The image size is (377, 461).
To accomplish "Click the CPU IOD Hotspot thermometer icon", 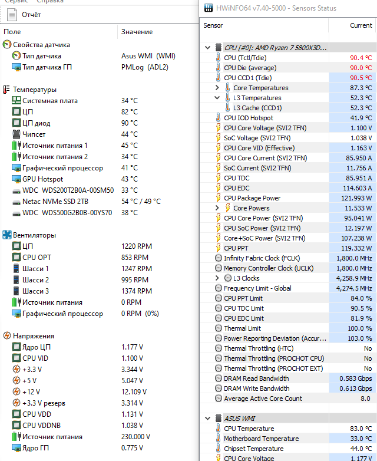I will click(x=219, y=117).
